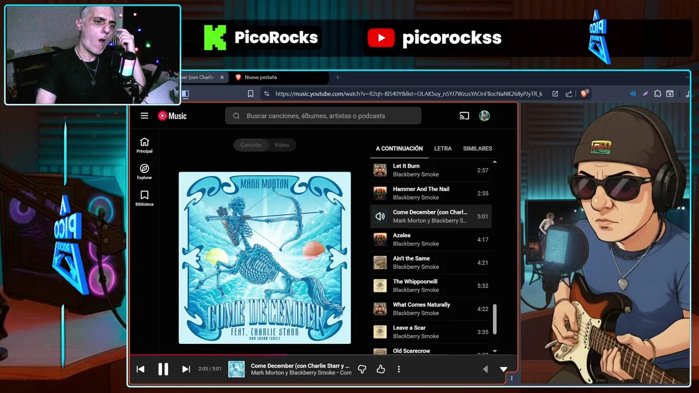This screenshot has height=393, width=699.
Task: Collapse the player page with down arrow
Action: pos(503,370)
